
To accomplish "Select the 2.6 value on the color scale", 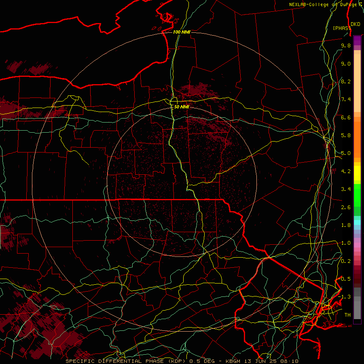I will coord(346,207).
